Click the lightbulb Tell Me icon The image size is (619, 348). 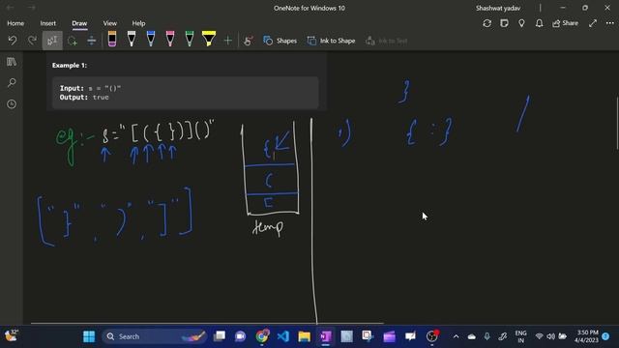click(x=521, y=23)
